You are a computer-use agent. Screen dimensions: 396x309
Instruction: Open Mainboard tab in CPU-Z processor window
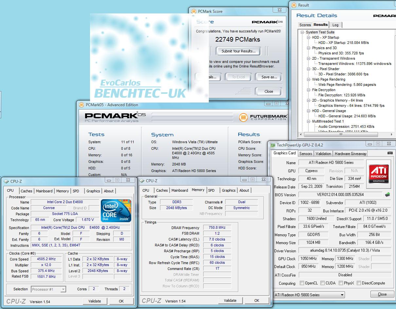(x=44, y=191)
